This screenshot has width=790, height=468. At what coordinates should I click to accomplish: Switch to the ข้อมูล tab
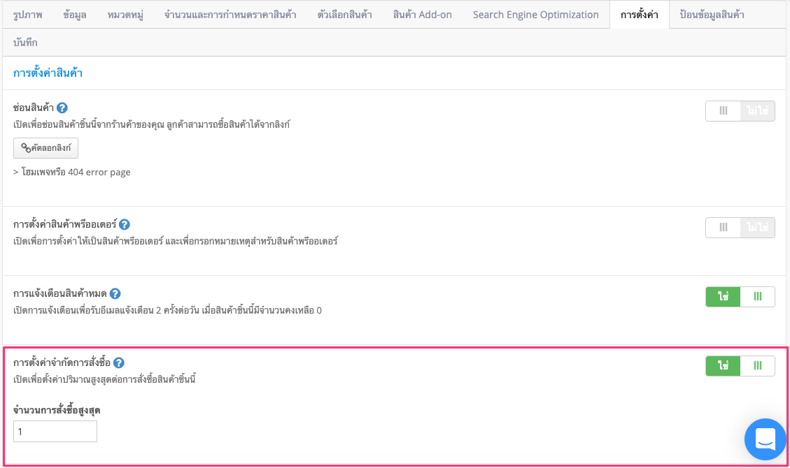pyautogui.click(x=75, y=15)
